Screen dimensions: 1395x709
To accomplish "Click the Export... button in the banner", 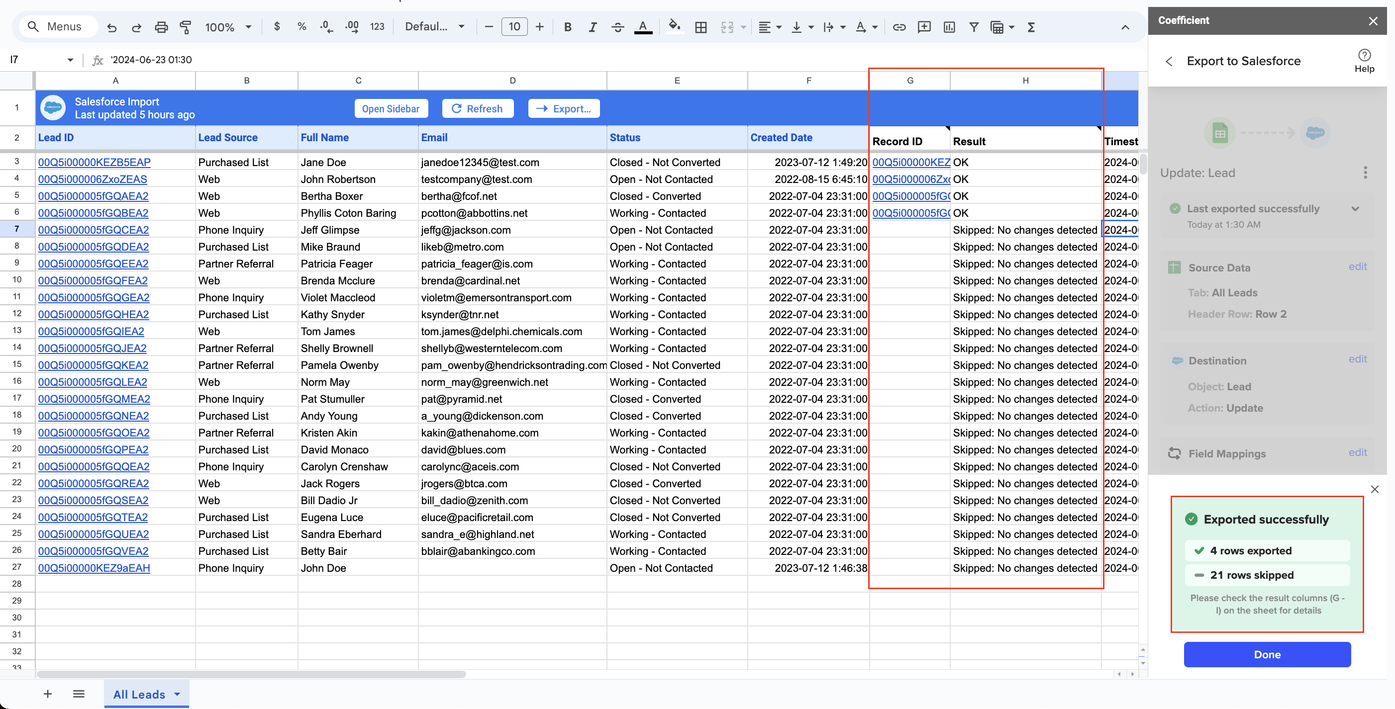I will (563, 108).
